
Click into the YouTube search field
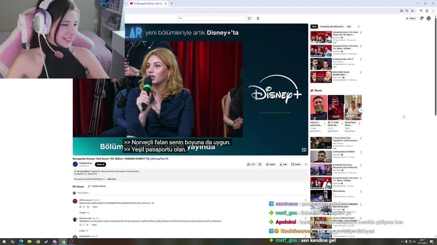(x=211, y=18)
